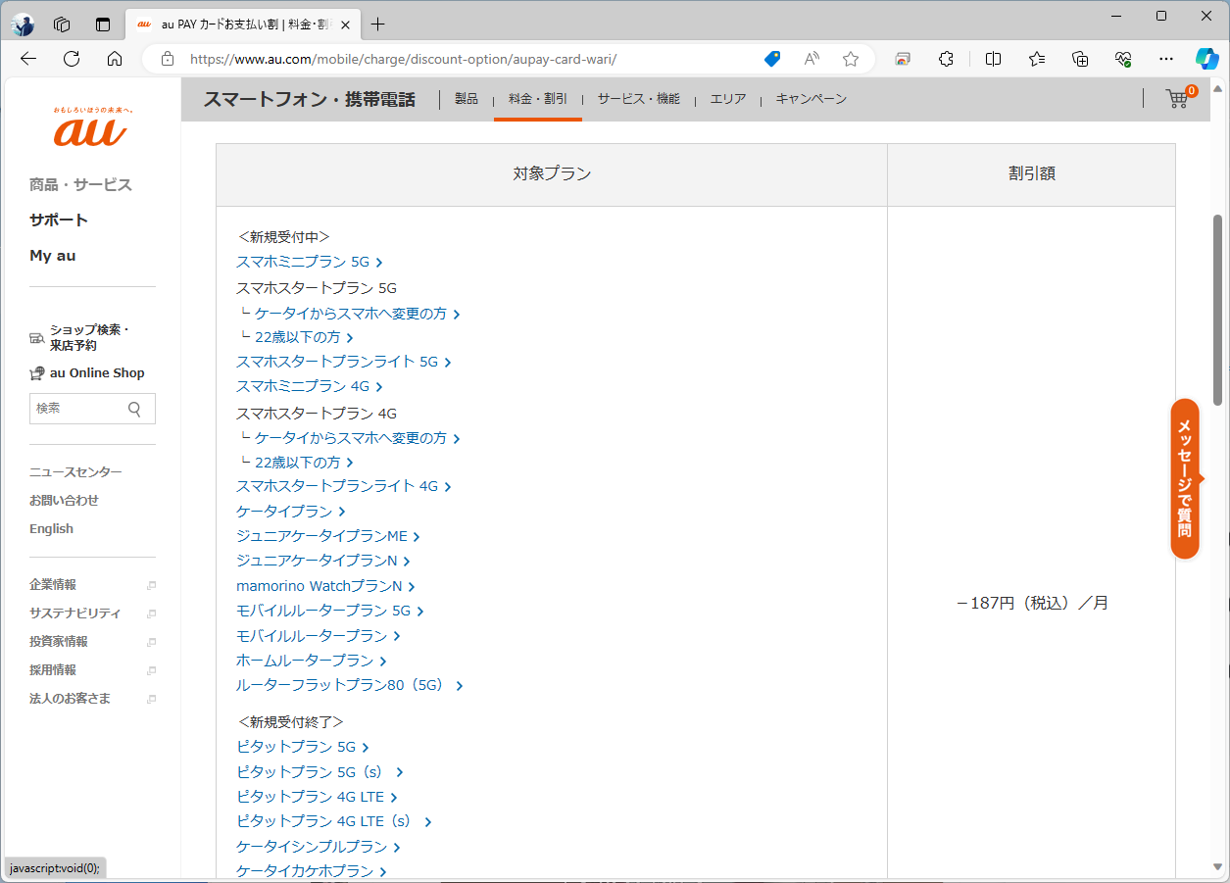1230x883 pixels.
Task: Open the ショップ検索・来店予約 store search icon
Action: [36, 337]
